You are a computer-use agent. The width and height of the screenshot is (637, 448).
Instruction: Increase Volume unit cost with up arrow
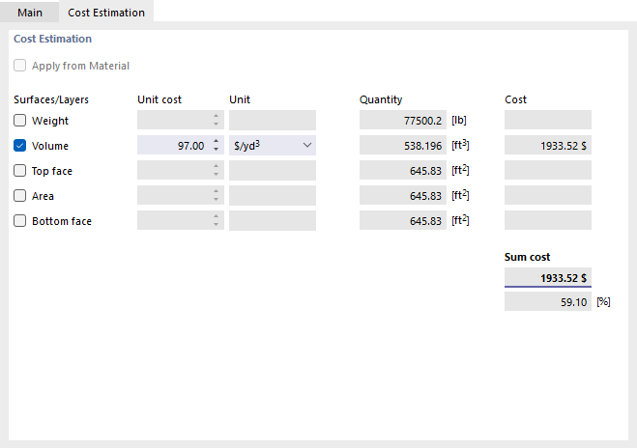point(217,142)
